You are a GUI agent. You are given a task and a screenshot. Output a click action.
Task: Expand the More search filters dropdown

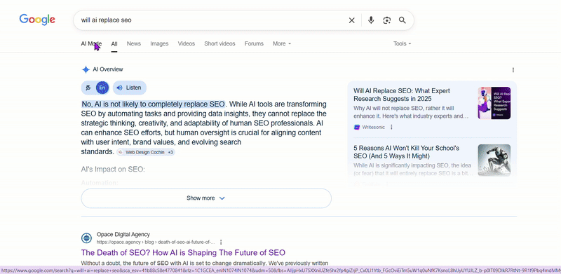[x=282, y=43]
